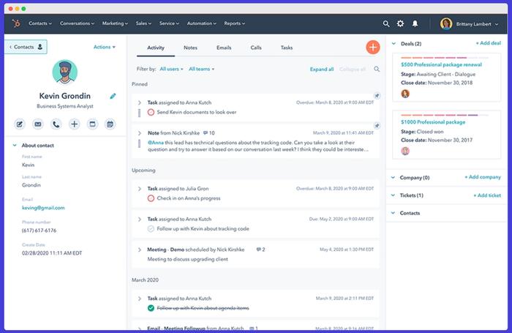The width and height of the screenshot is (512, 333).
Task: Collapse the About contact section
Action: [x=15, y=146]
